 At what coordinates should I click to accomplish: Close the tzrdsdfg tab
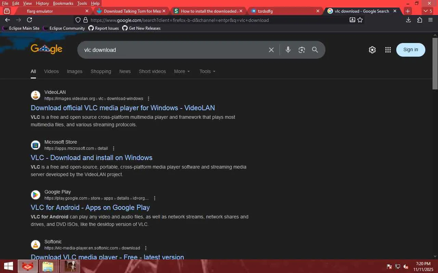click(x=318, y=11)
